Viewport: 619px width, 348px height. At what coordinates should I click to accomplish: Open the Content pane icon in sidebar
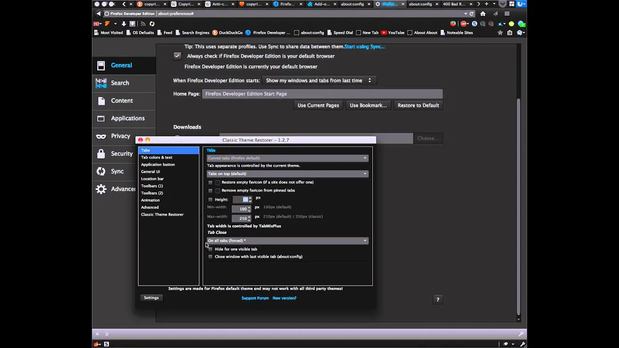101,101
